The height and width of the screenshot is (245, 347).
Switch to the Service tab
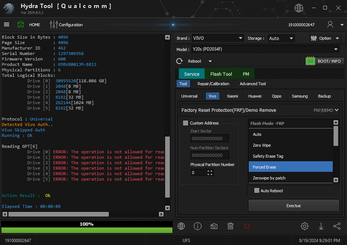pos(192,74)
